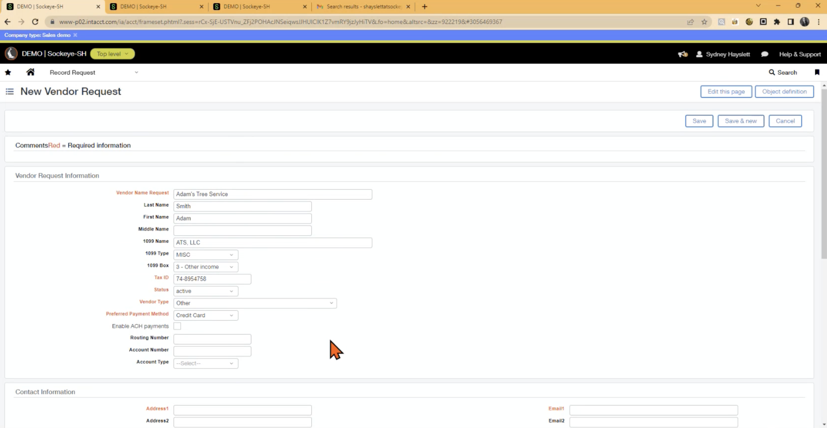This screenshot has width=827, height=428.
Task: Open the list menu icon beside New Vendor Request
Action: click(x=10, y=92)
